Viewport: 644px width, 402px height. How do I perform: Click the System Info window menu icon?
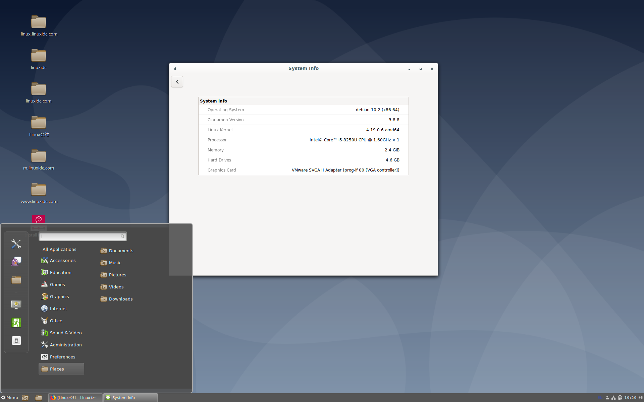click(x=175, y=69)
